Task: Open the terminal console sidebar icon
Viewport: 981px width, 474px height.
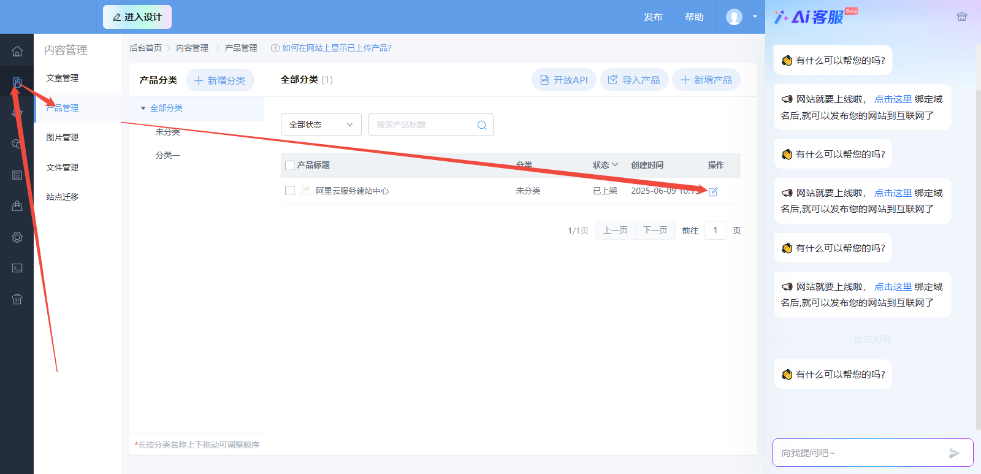Action: [17, 268]
